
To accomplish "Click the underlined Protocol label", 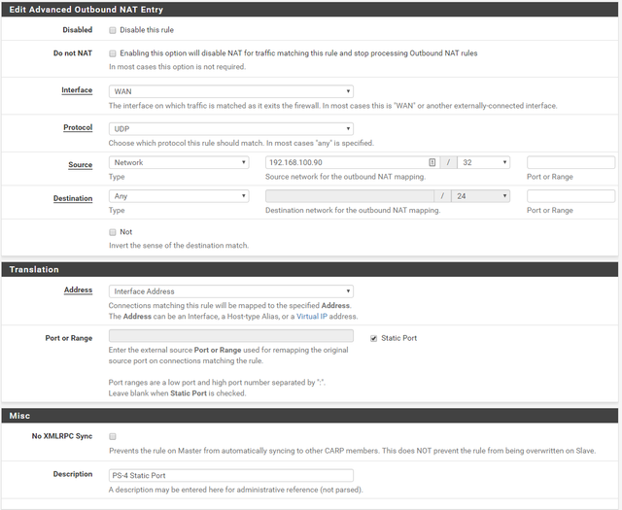I will [x=78, y=127].
